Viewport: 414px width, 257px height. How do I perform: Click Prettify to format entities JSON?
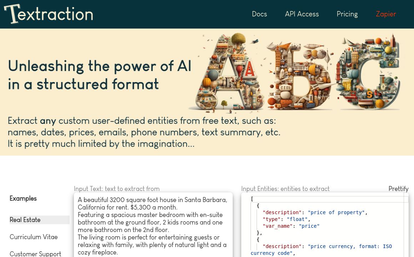(x=398, y=189)
